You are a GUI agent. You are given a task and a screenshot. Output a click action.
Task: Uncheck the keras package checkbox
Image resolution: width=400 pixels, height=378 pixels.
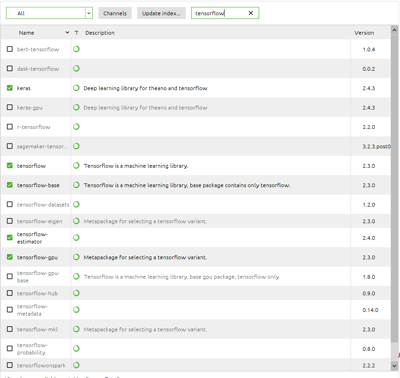[x=10, y=88]
